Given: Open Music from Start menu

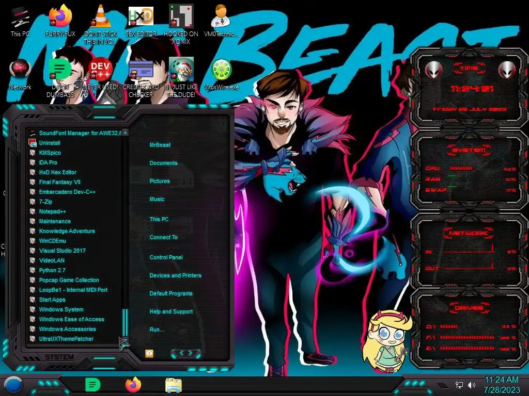Looking at the screenshot, I should [157, 199].
